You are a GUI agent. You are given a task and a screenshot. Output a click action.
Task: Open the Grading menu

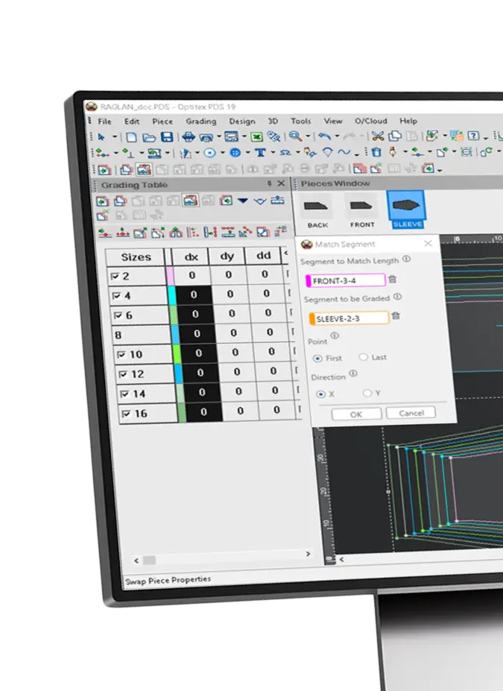pos(200,122)
